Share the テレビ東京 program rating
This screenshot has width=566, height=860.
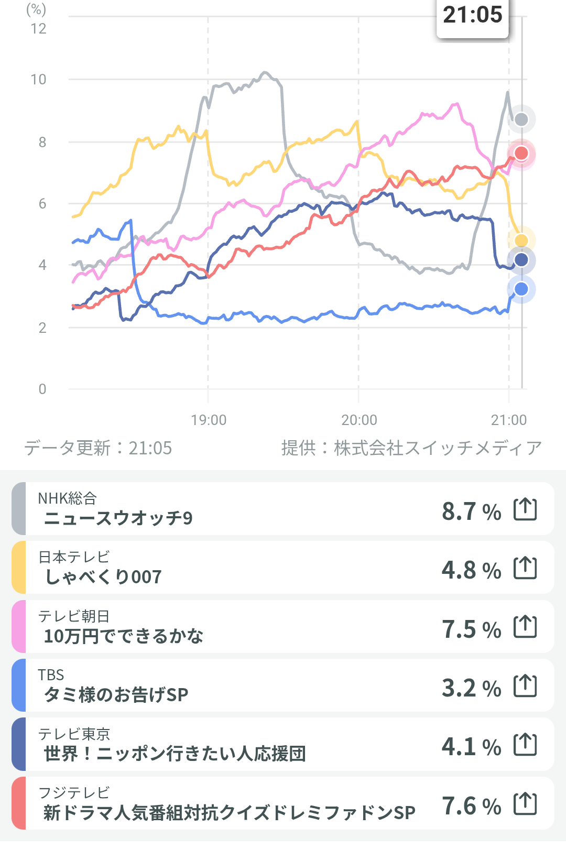(525, 745)
